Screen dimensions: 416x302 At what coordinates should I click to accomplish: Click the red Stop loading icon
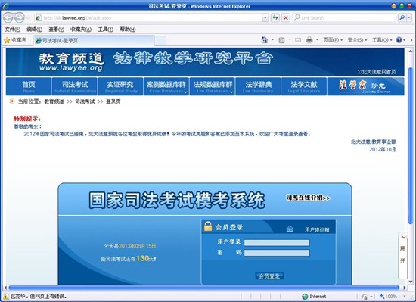(285, 17)
